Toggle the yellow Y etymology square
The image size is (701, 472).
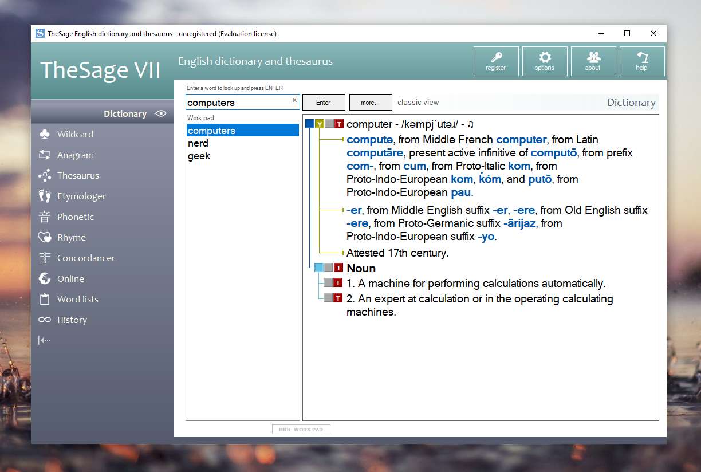point(320,124)
